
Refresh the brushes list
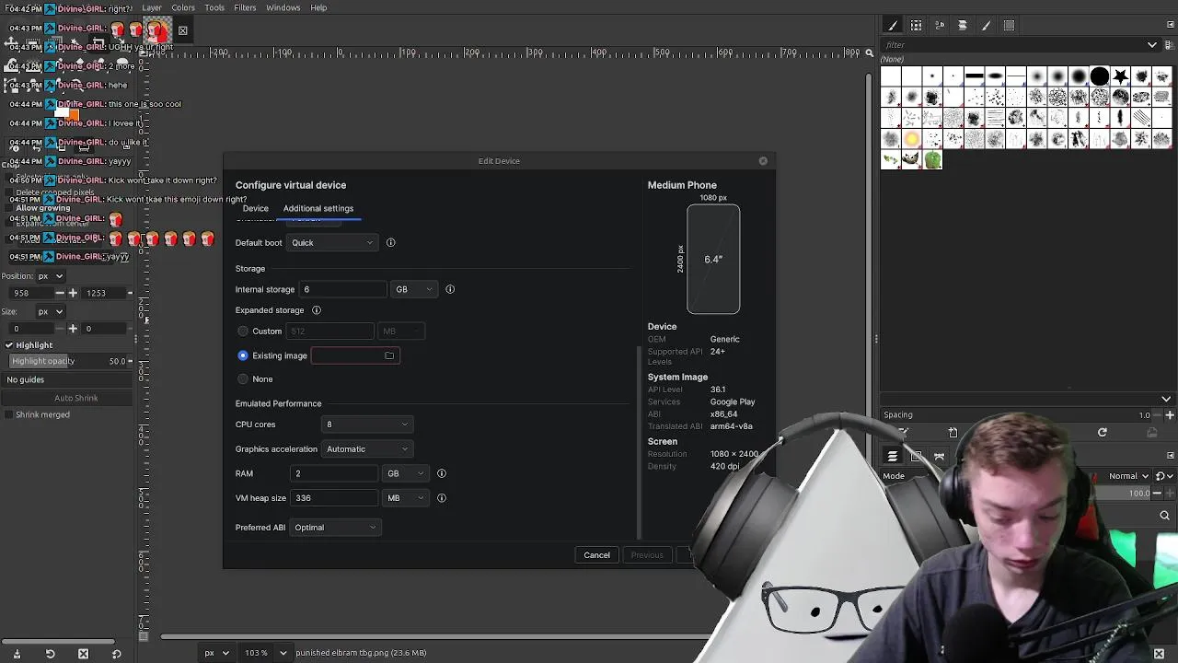1102,432
